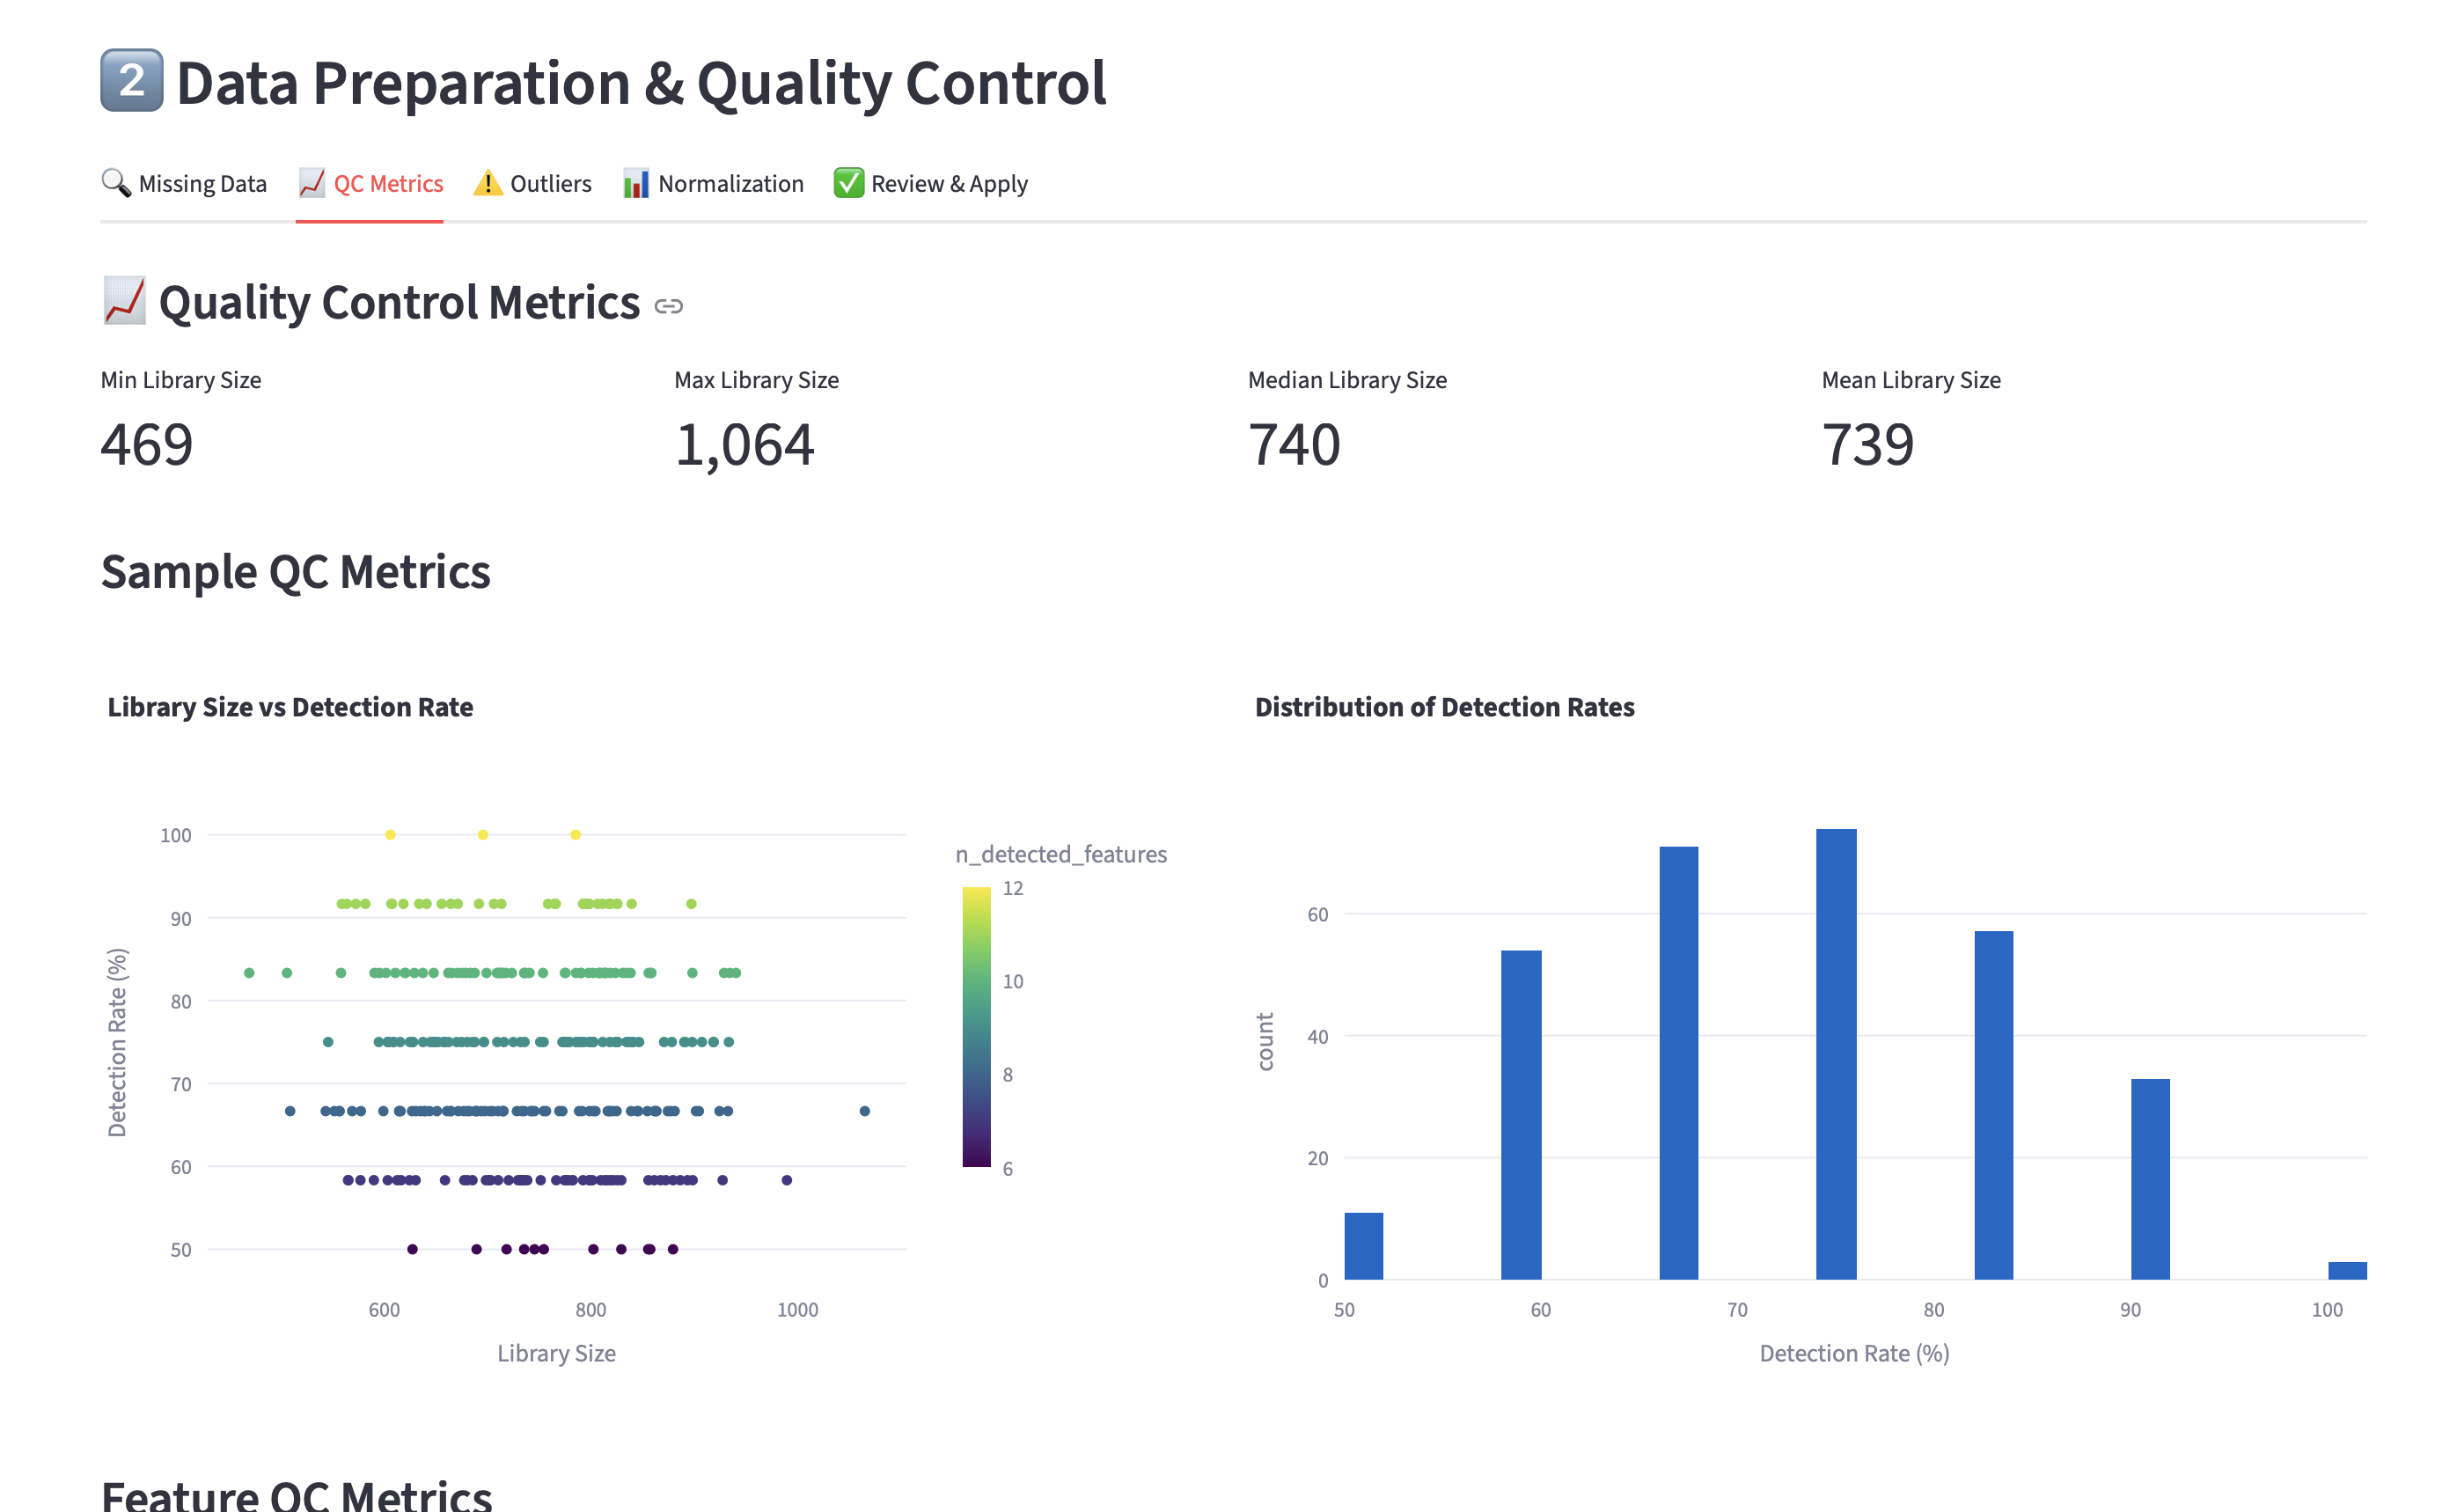Click the green checkmark icon on Review & Apply

point(848,183)
